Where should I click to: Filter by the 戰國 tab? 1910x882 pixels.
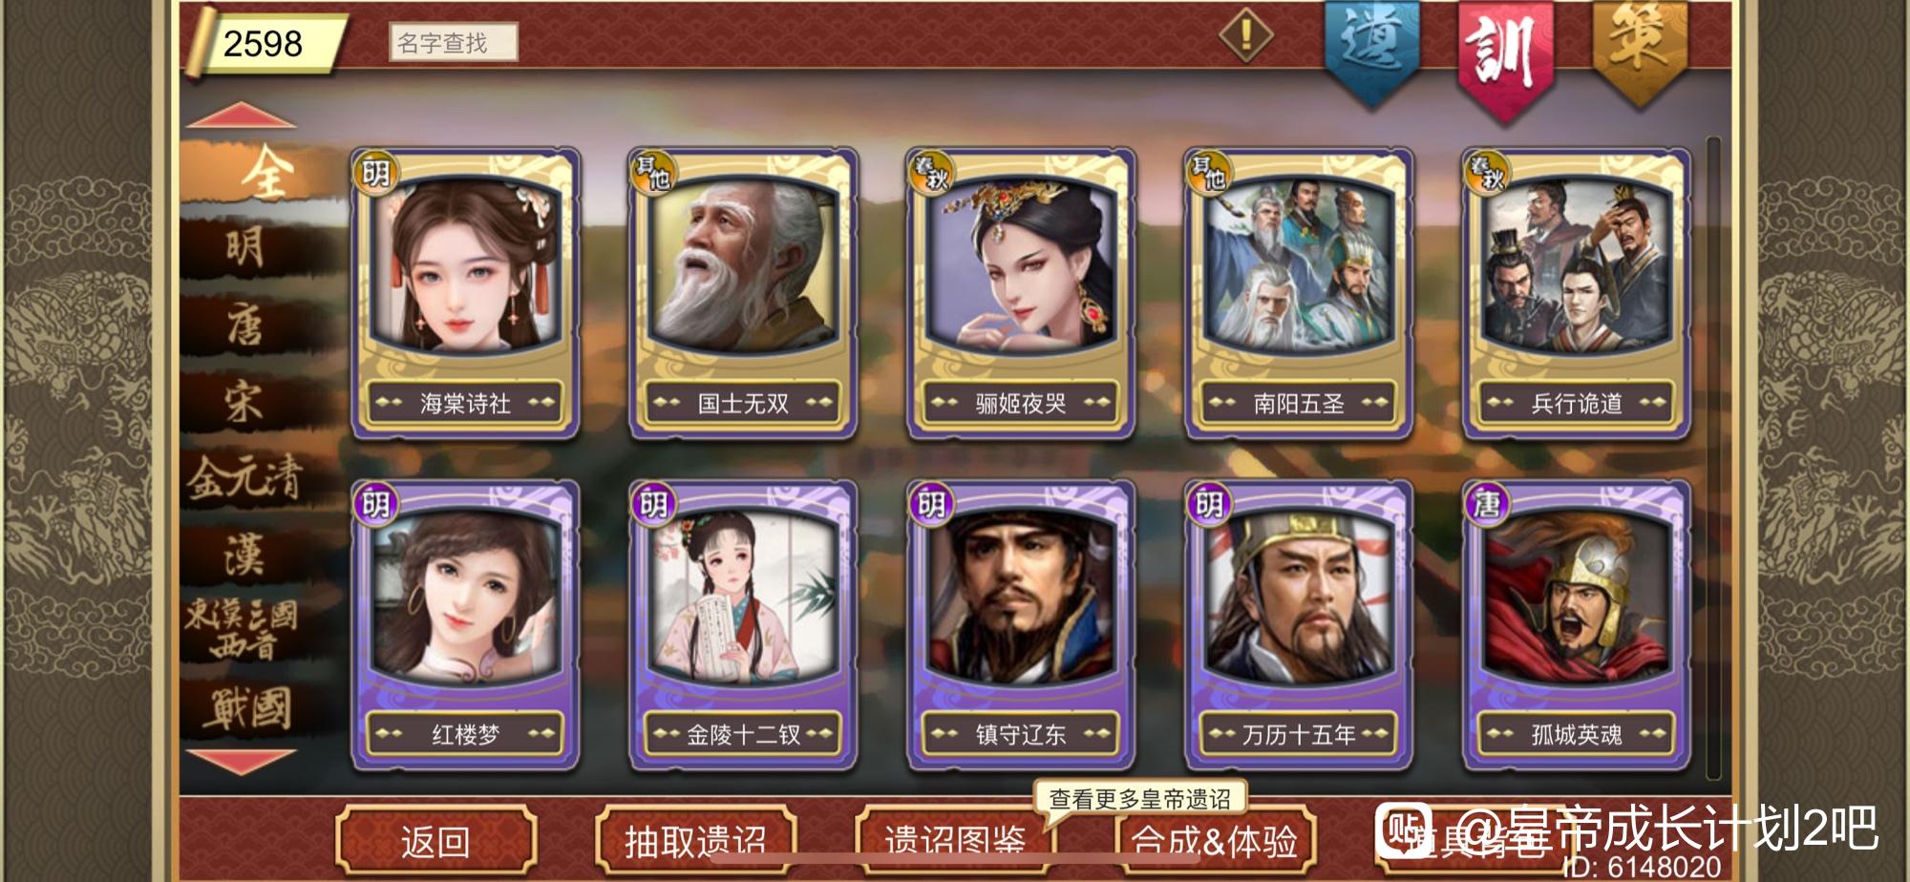click(245, 708)
